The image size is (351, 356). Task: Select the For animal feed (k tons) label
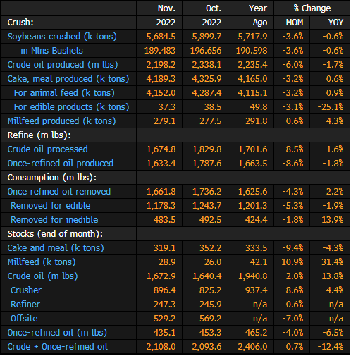(64, 93)
